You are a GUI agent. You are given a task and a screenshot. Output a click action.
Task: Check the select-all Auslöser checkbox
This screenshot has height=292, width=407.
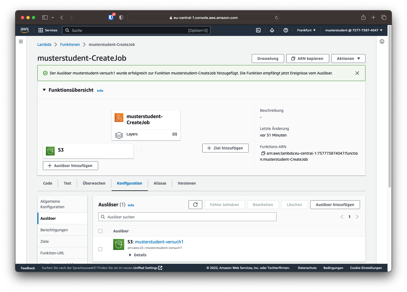(100, 231)
